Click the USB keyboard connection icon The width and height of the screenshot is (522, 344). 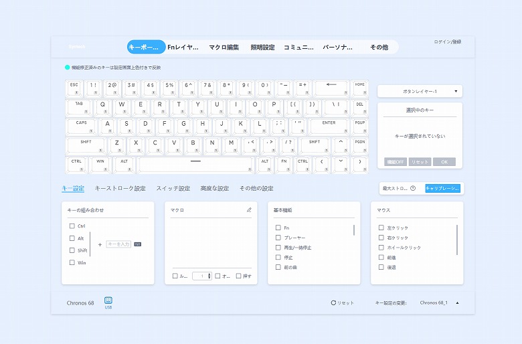[108, 300]
